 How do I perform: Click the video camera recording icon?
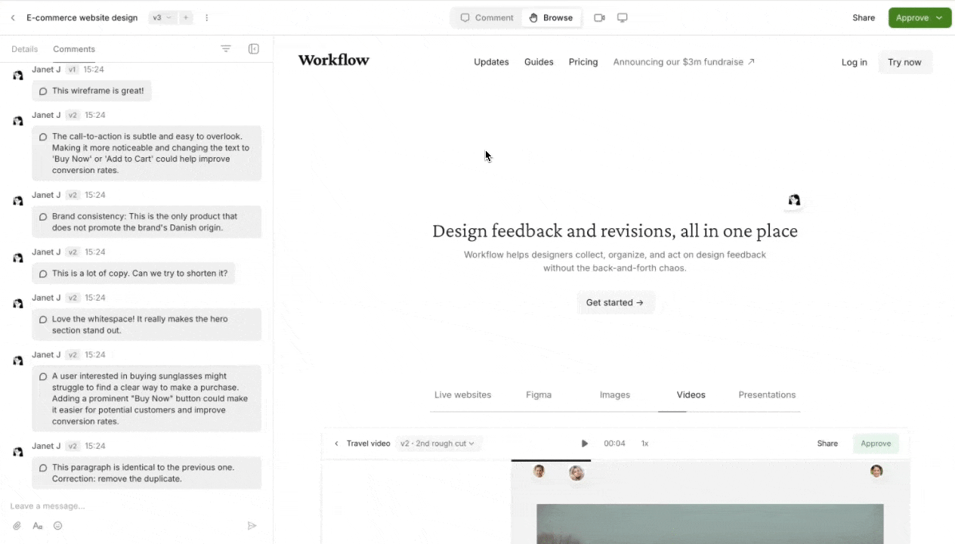coord(599,17)
